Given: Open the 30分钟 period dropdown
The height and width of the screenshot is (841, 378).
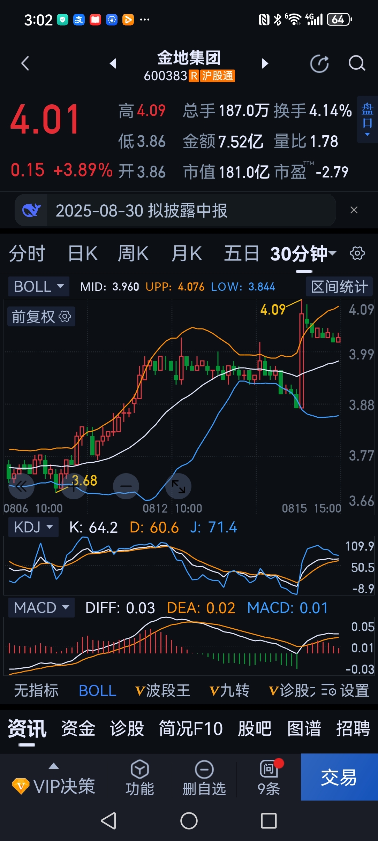Looking at the screenshot, I should (303, 253).
